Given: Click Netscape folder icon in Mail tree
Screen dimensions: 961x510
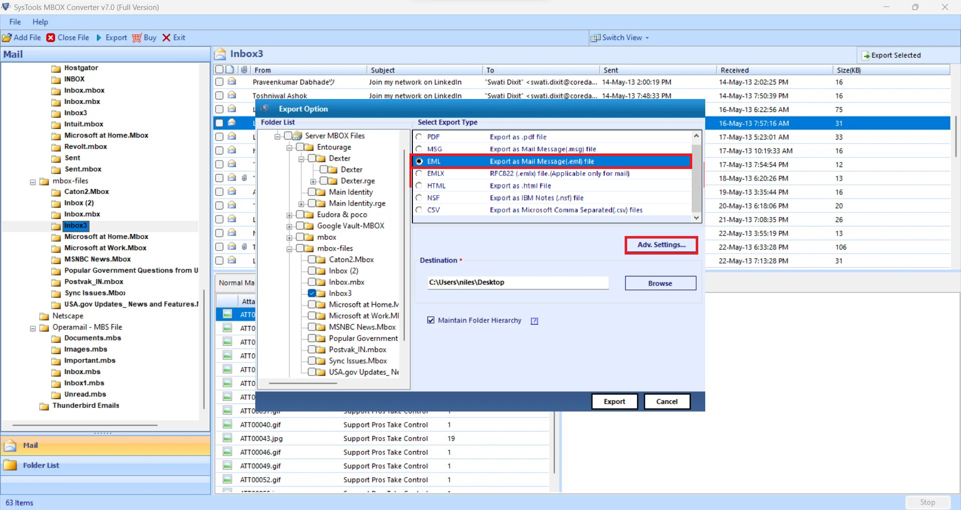Looking at the screenshot, I should pyautogui.click(x=44, y=316).
